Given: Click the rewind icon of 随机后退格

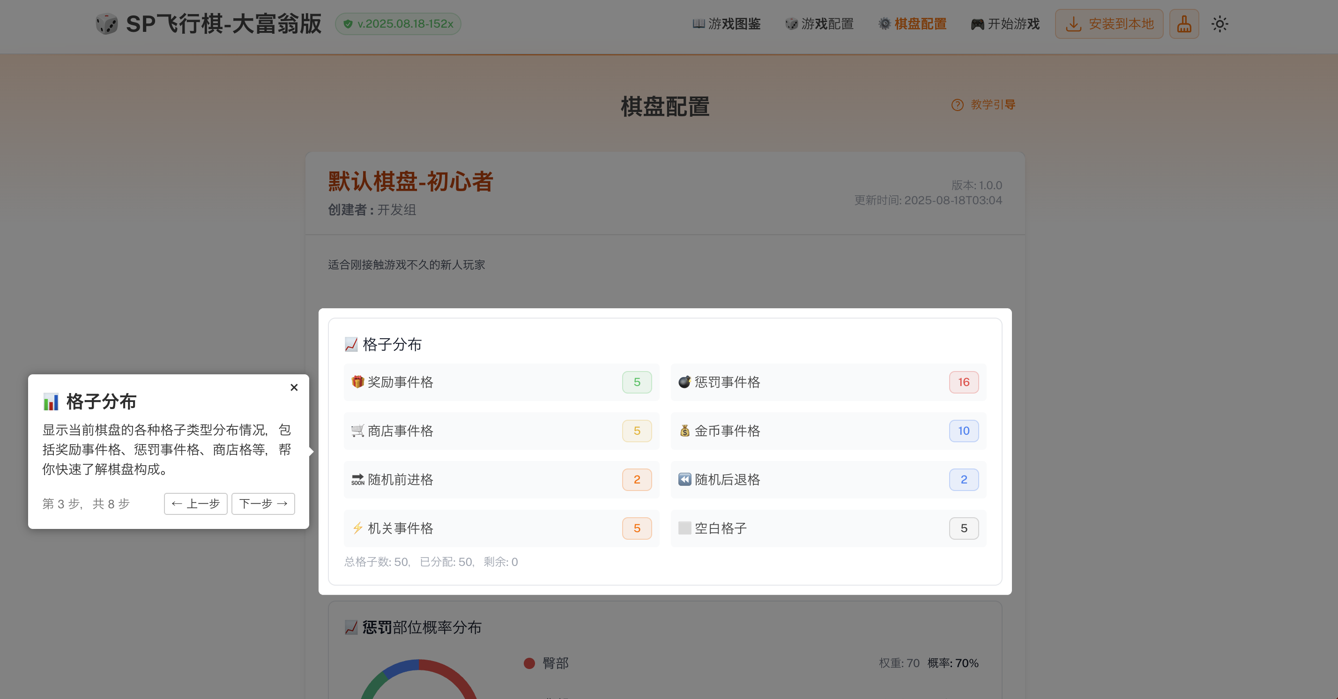Looking at the screenshot, I should pyautogui.click(x=684, y=479).
